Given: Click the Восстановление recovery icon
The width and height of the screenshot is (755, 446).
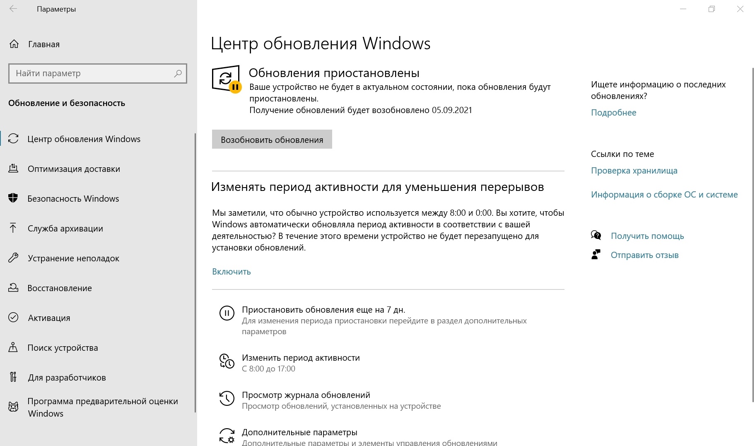Looking at the screenshot, I should [13, 288].
